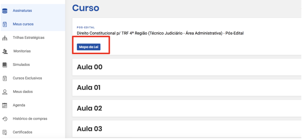This screenshot has width=305, height=140.
Task: Click the Meus cursos play-file icon
Action: [x=5, y=24]
